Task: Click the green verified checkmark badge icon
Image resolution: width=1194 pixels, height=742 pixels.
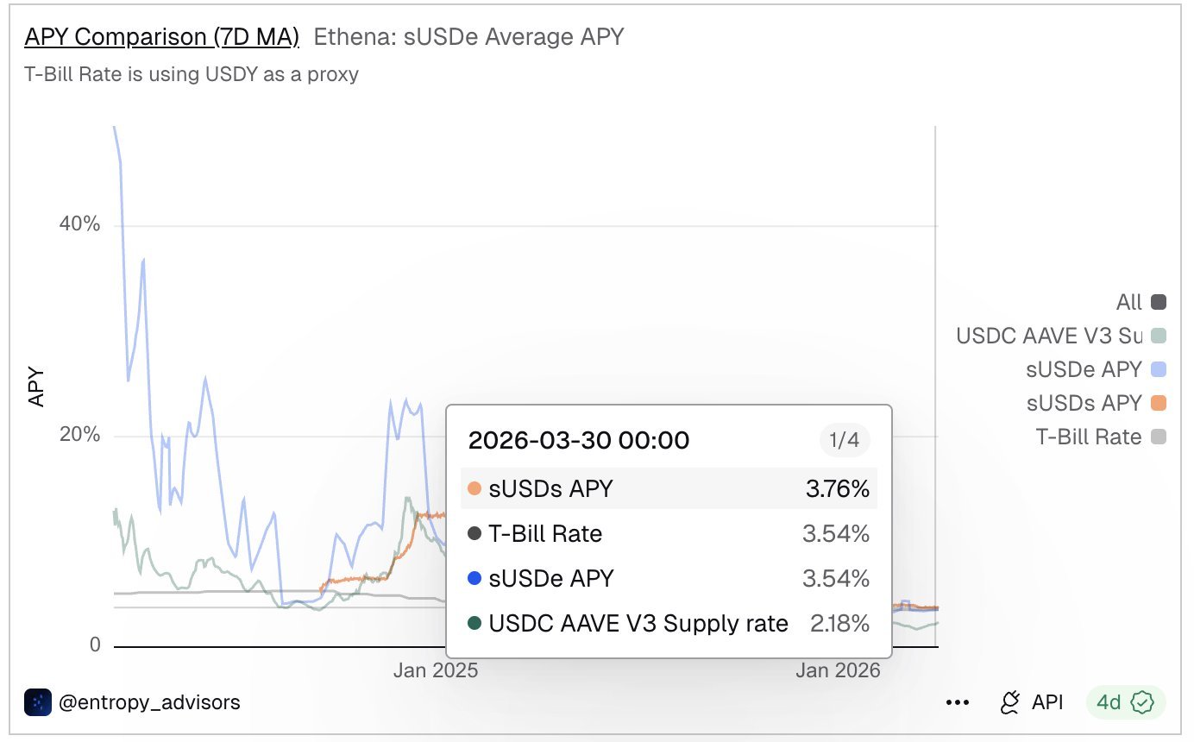Action: tap(1143, 702)
